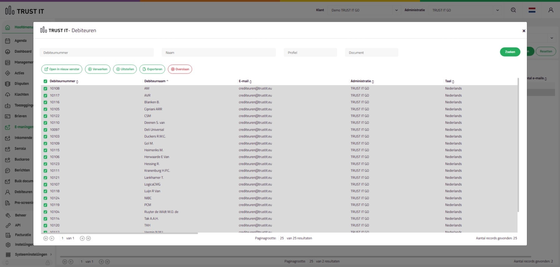Uncheck the checkbox for debtor 10123
Viewport: 560px width, 267px height.
click(45, 164)
